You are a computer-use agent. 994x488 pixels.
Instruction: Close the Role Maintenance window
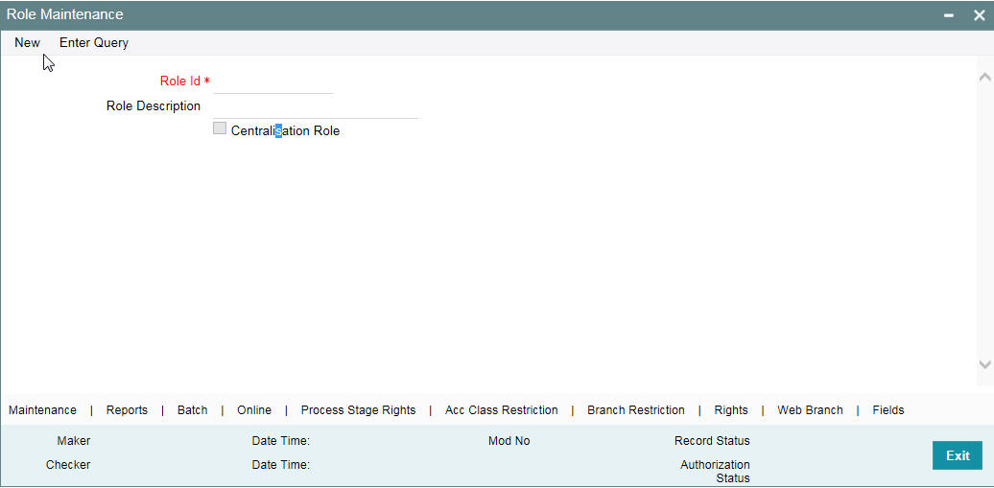click(979, 16)
